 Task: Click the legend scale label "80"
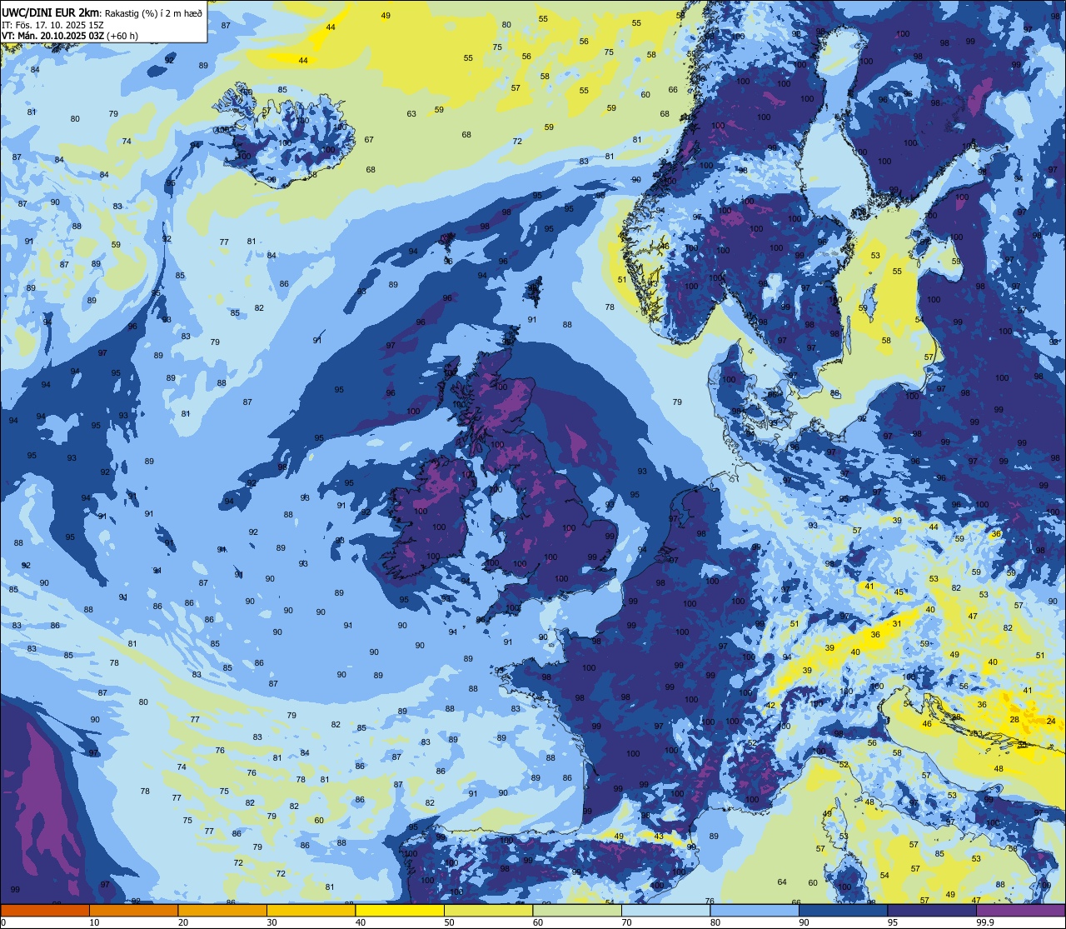[x=715, y=922]
